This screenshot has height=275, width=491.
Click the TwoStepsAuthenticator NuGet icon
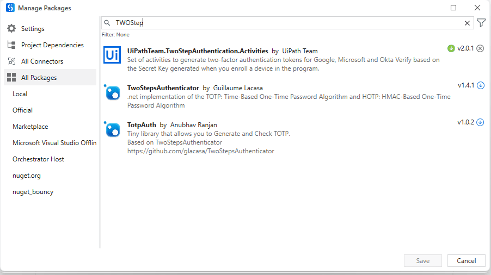click(113, 92)
